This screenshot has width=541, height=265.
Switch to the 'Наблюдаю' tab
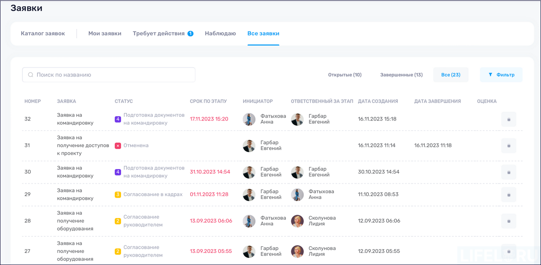(x=220, y=33)
